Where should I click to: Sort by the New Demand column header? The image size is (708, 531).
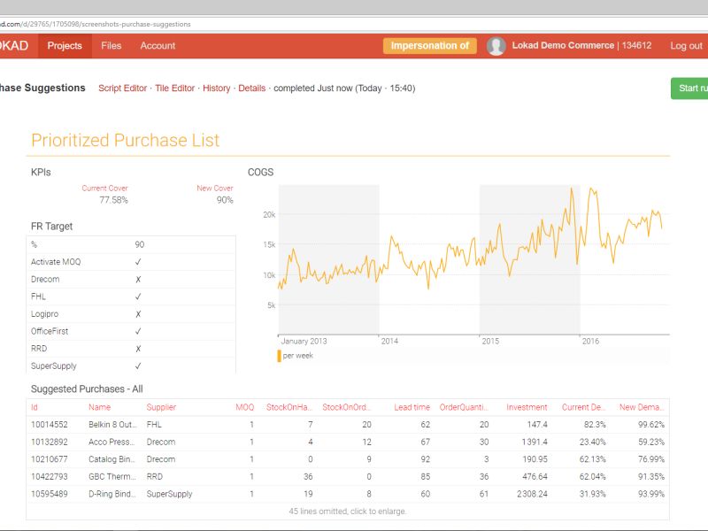click(x=642, y=407)
